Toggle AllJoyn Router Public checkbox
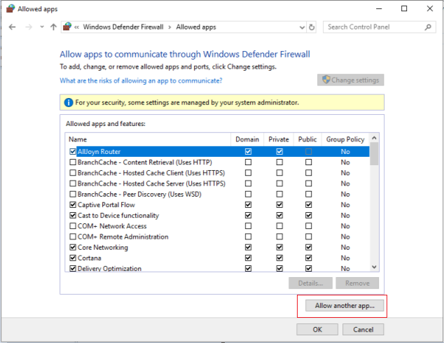444x343 pixels. click(x=309, y=152)
